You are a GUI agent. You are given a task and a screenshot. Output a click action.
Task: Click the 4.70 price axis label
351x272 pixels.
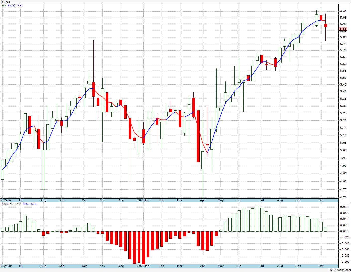pyautogui.click(x=343, y=198)
